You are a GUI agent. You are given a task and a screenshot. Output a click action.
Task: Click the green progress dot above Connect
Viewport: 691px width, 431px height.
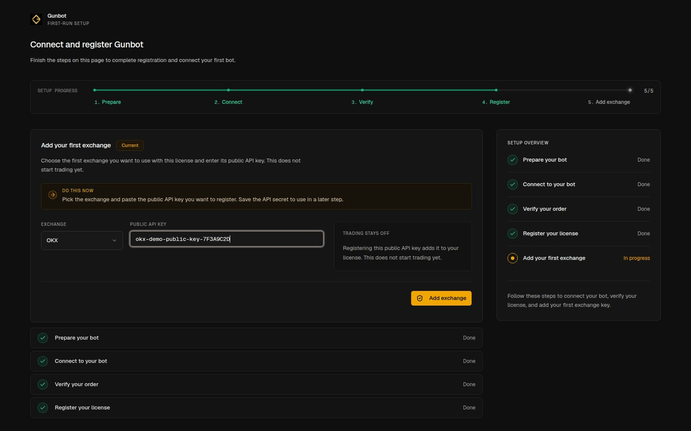(x=228, y=90)
